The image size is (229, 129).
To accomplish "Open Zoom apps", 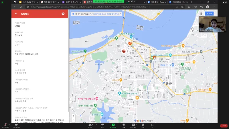I will coord(152,126).
